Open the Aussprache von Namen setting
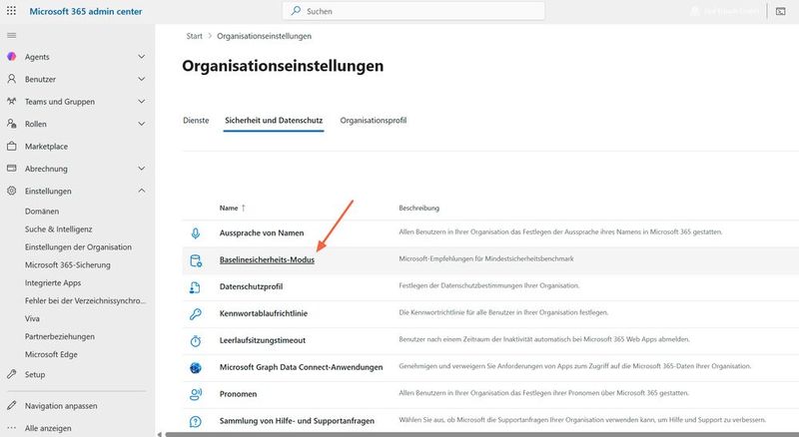The width and height of the screenshot is (799, 437). [x=262, y=232]
